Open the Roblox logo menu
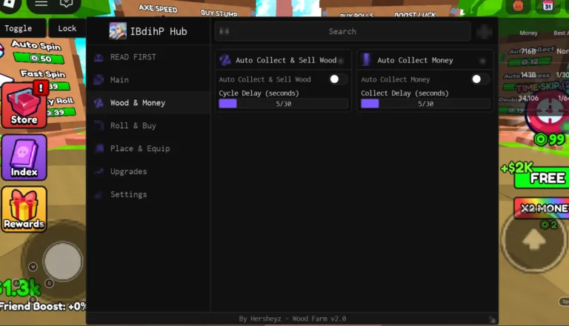The width and height of the screenshot is (569, 326). [10, 4]
